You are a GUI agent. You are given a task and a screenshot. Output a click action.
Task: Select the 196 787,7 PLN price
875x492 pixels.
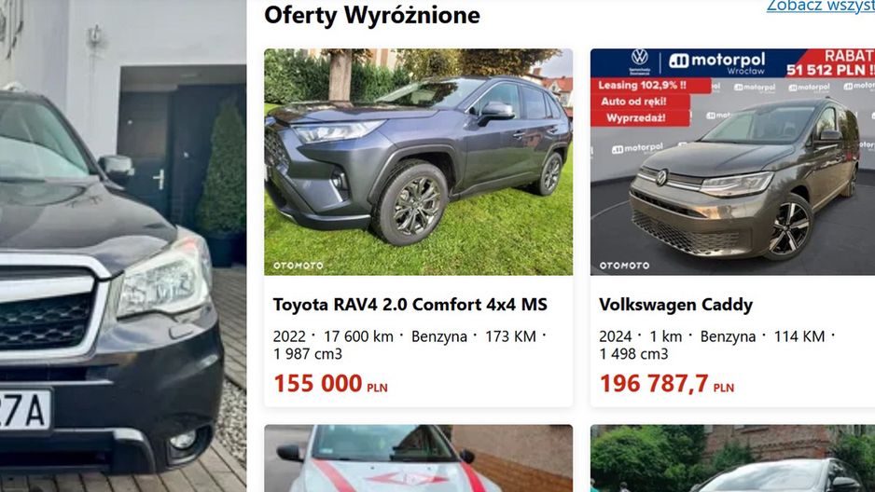(667, 383)
